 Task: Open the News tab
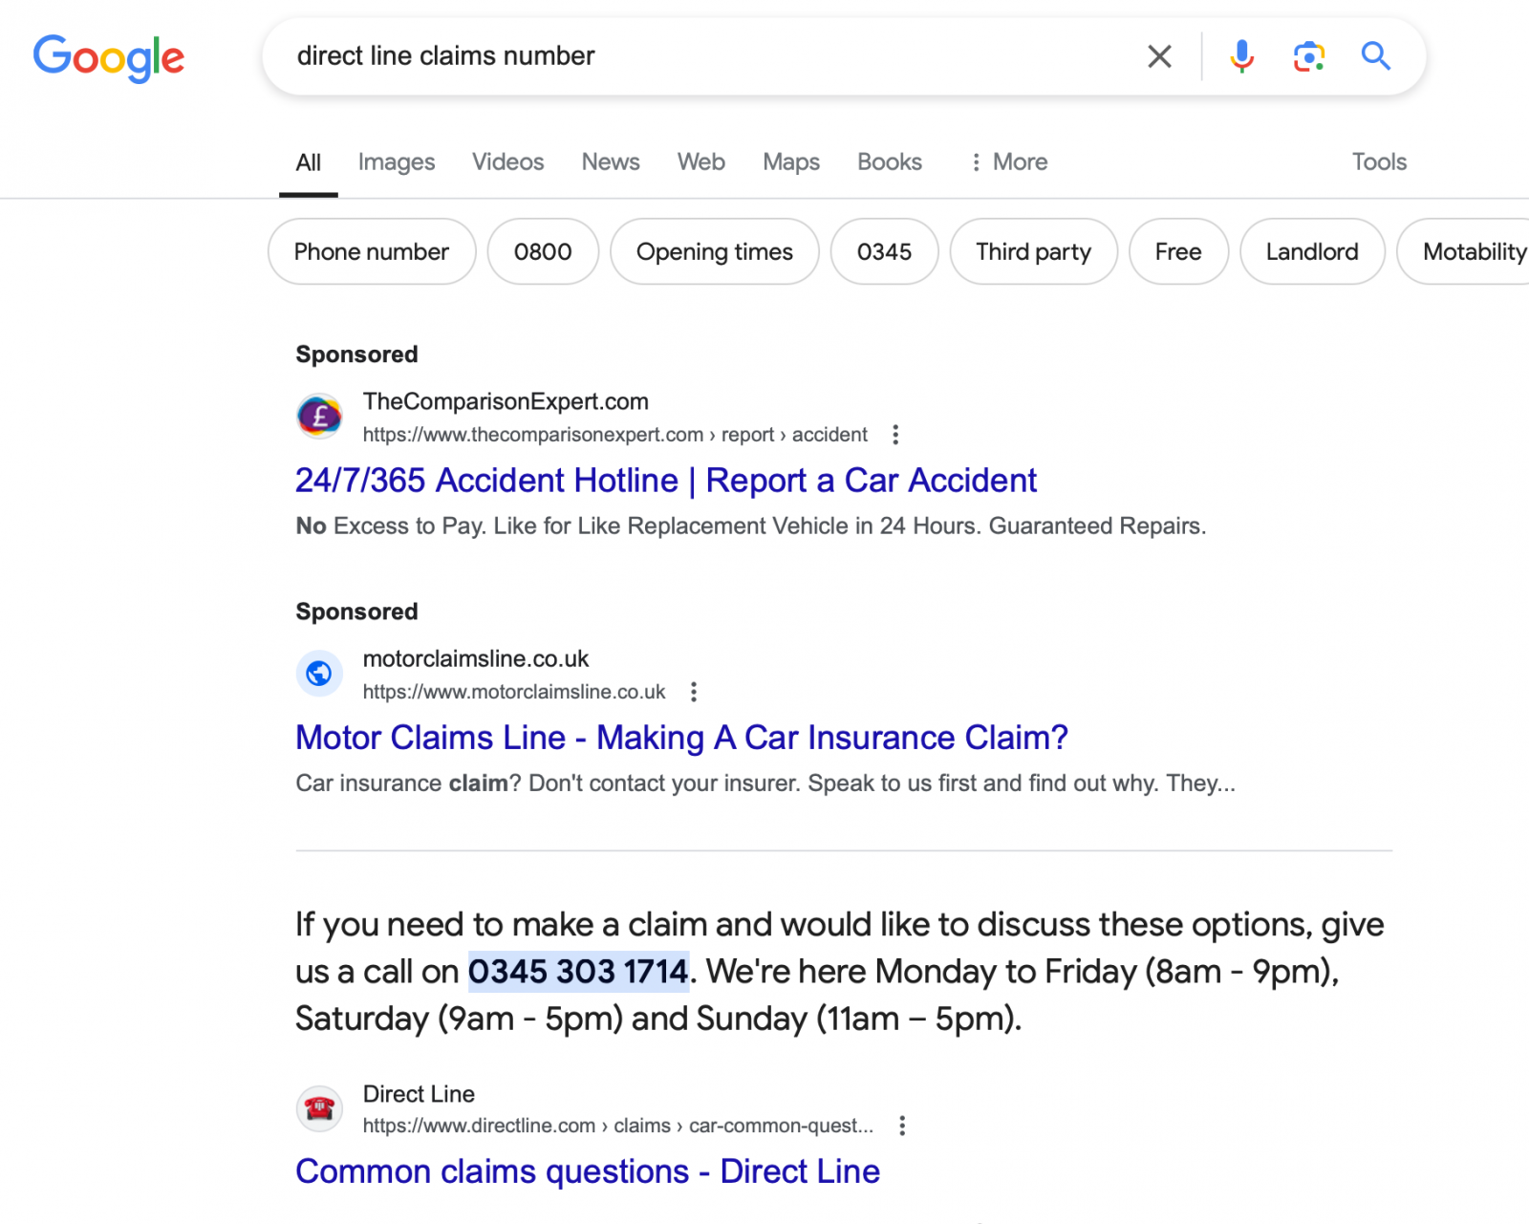[611, 162]
